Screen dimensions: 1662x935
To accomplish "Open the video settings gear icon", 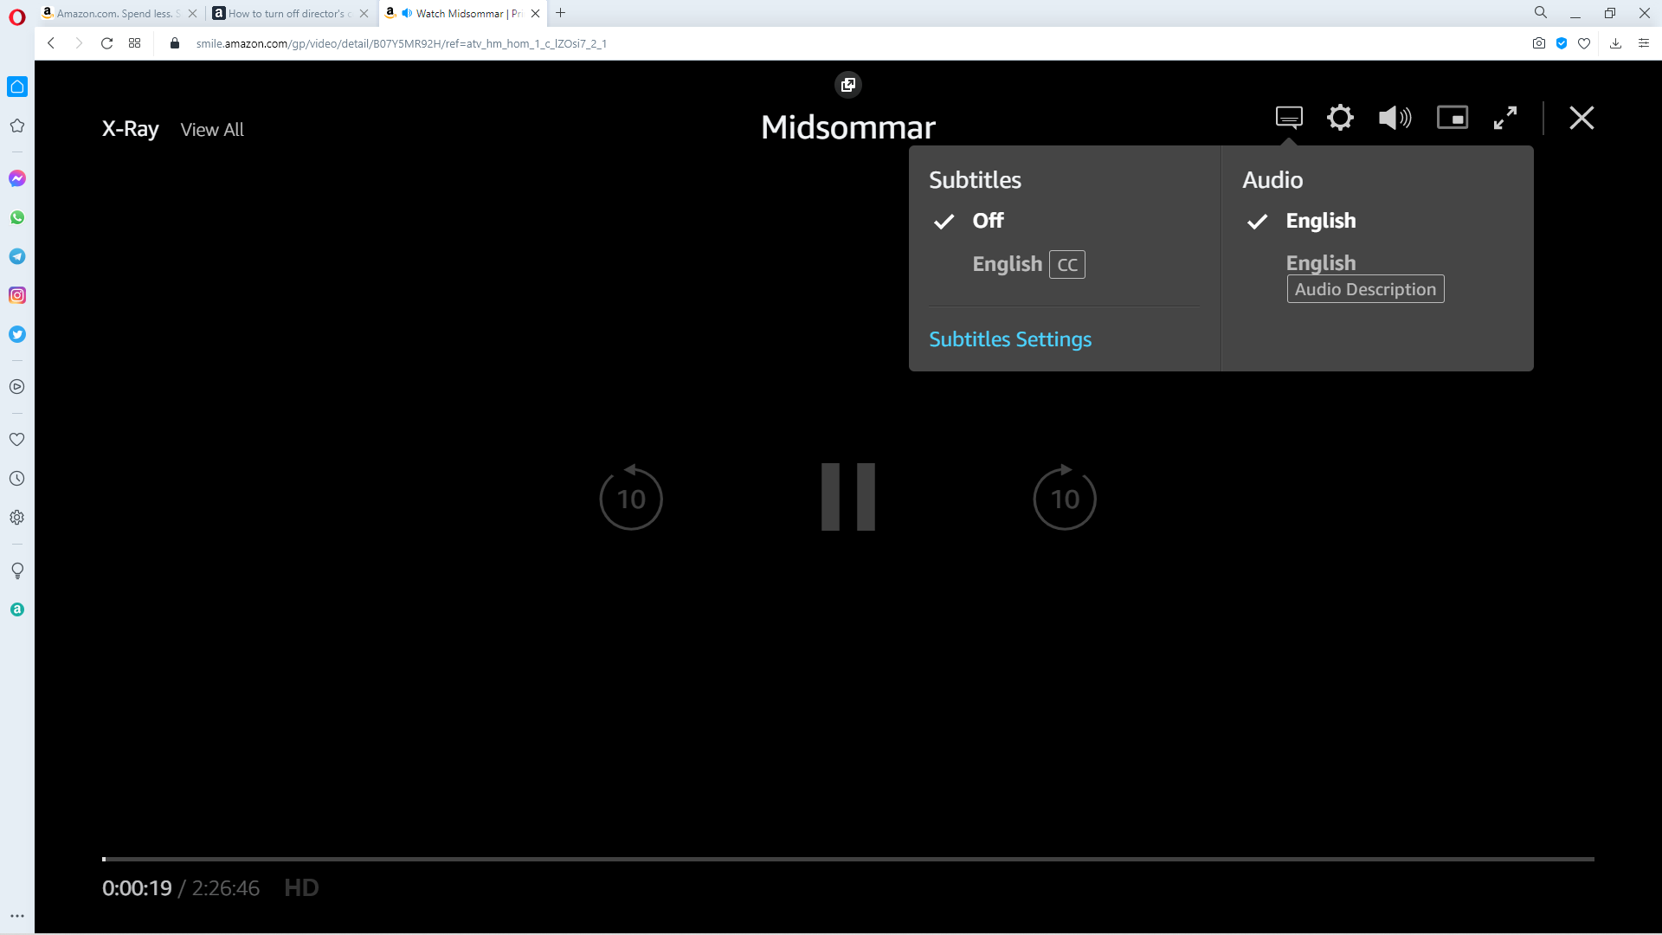I will (1340, 118).
